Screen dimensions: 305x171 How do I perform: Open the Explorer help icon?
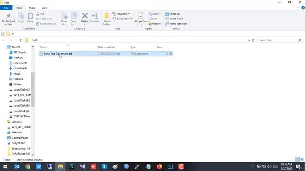coord(303,8)
